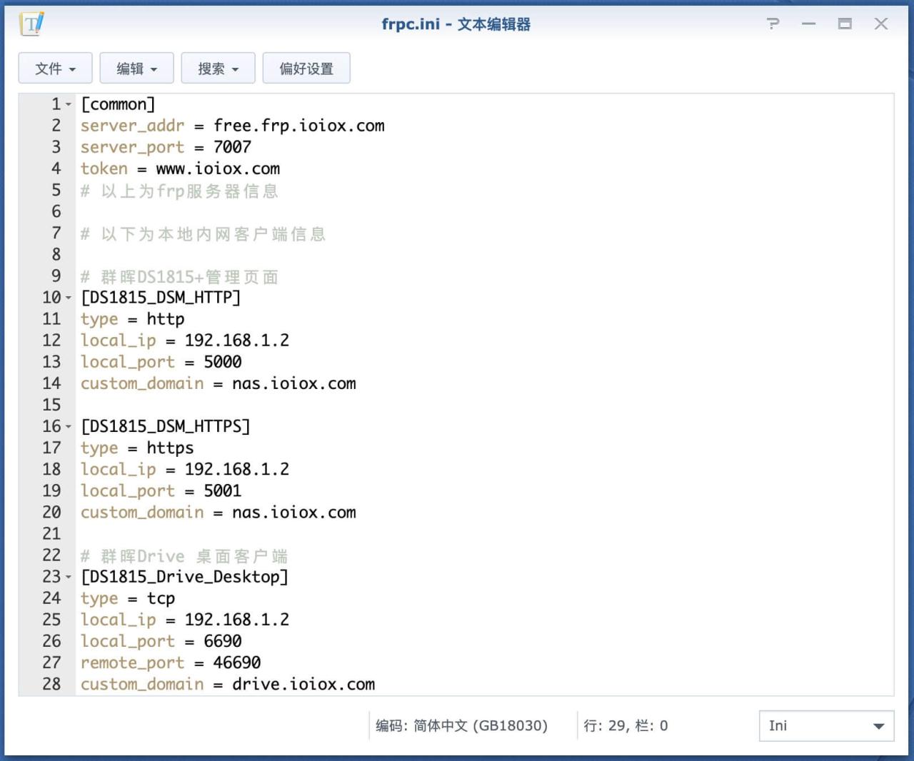Click the custom_domain value drive.ioiox.com
914x761 pixels.
pyautogui.click(x=303, y=684)
